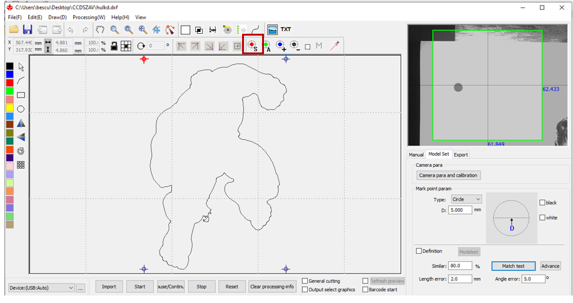Screen dimensions: 573x303
Task: Select the yellow color swatch
Action: [x=10, y=107]
